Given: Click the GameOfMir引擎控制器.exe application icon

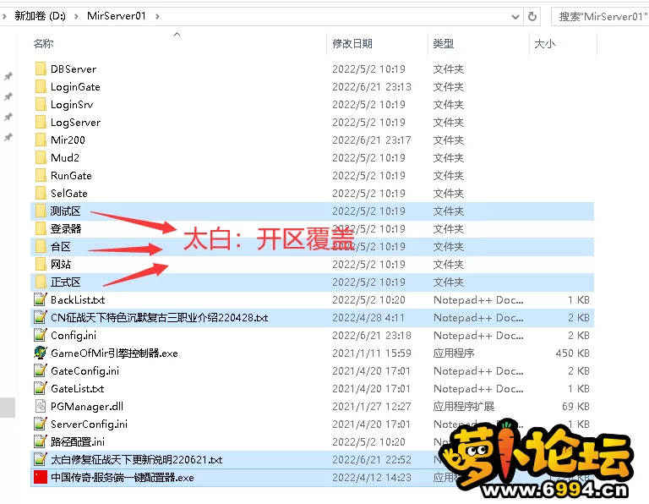Looking at the screenshot, I should (x=41, y=353).
